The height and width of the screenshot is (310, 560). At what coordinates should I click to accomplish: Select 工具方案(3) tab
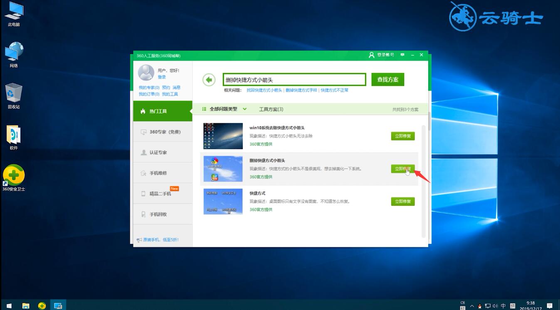(271, 109)
